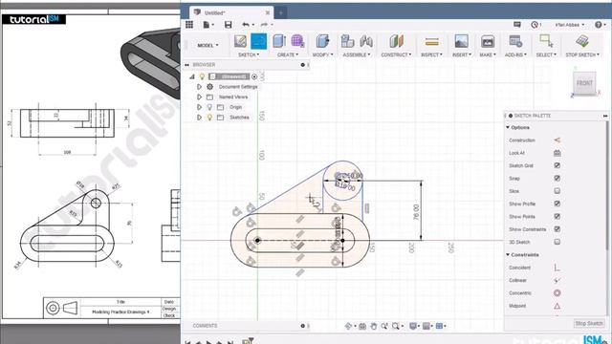This screenshot has width=612, height=344.
Task: Click the Press Pull Modify icon
Action: click(x=322, y=41)
